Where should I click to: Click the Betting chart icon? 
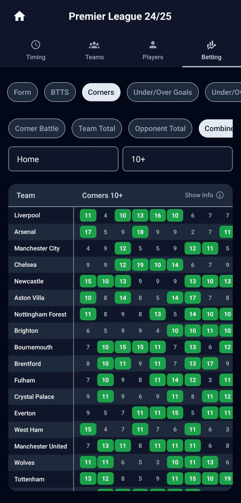coord(211,44)
